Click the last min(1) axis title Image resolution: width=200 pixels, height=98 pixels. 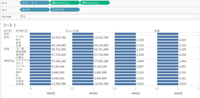tap(178, 93)
